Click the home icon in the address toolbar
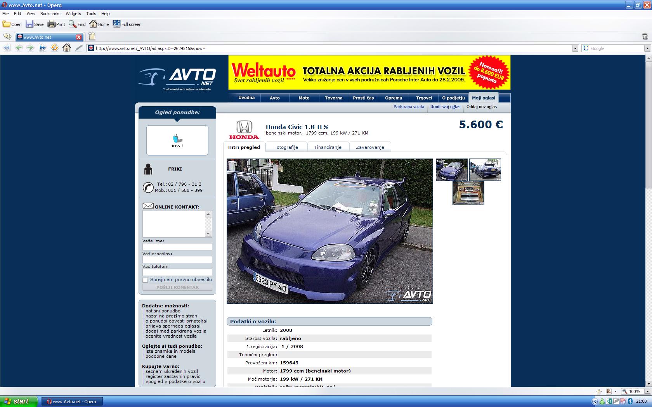Viewport: 652px width, 407px height. 67,48
